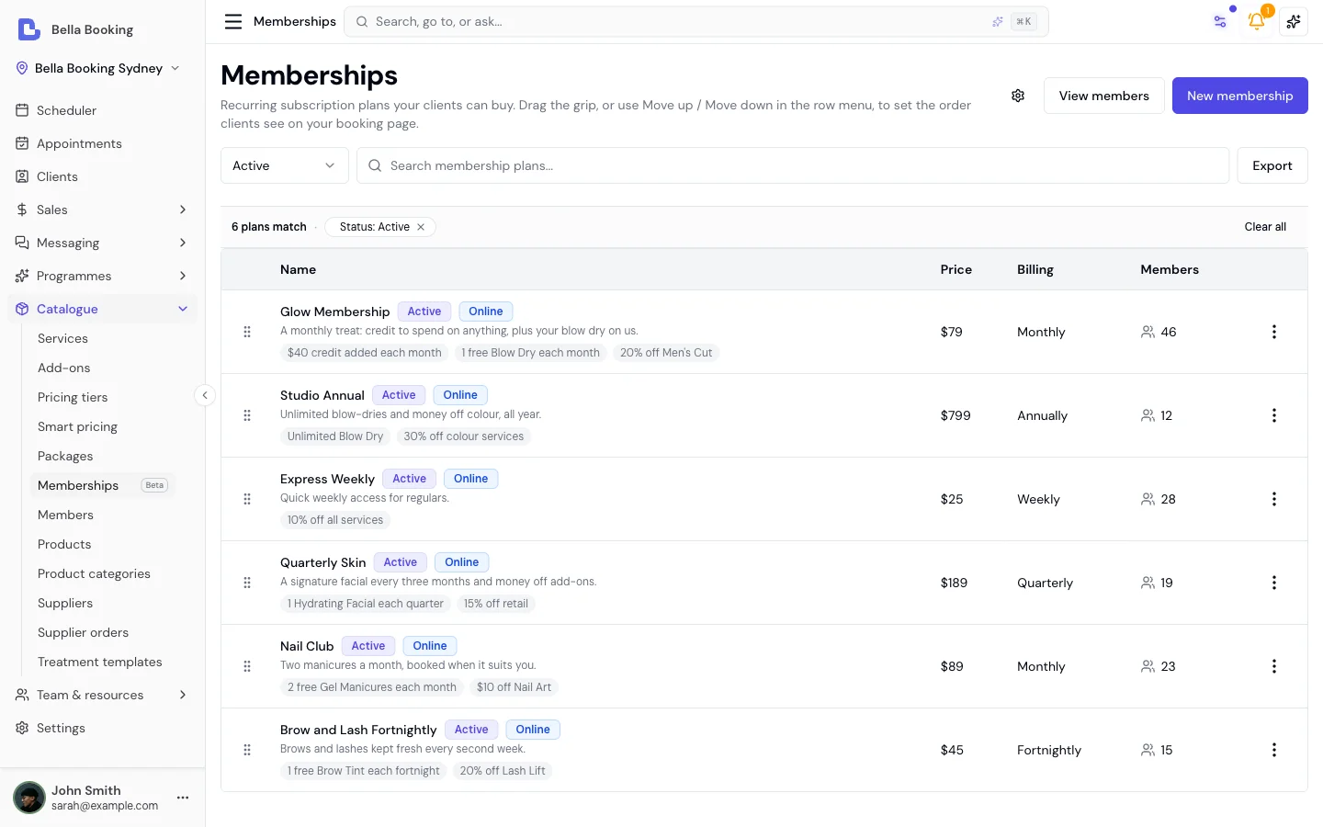The width and height of the screenshot is (1323, 827).
Task: Open row menu for Nail Club
Action: click(x=1273, y=666)
